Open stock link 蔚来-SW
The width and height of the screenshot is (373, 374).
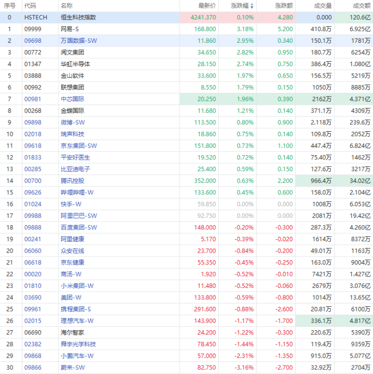(73, 368)
